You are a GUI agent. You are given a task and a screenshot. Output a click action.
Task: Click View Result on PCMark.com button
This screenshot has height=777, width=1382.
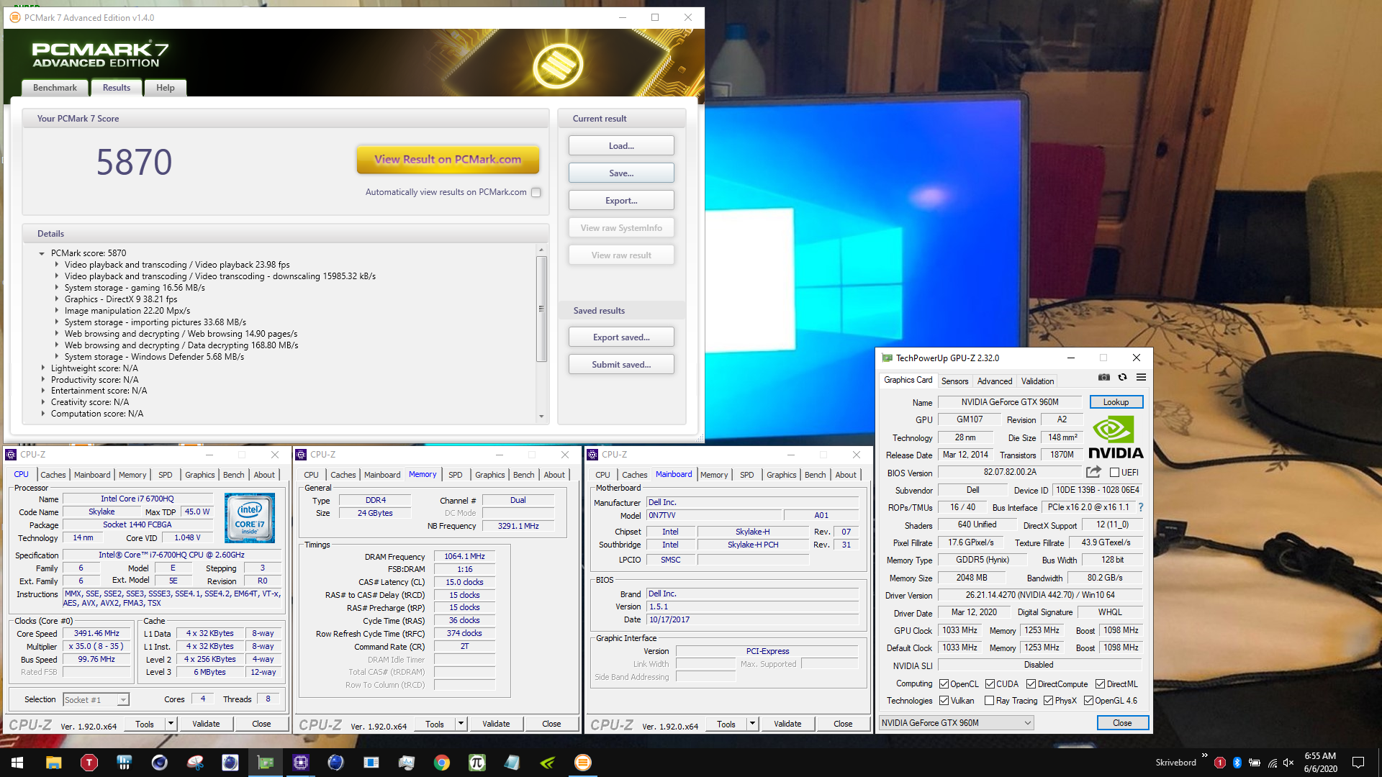(x=448, y=160)
